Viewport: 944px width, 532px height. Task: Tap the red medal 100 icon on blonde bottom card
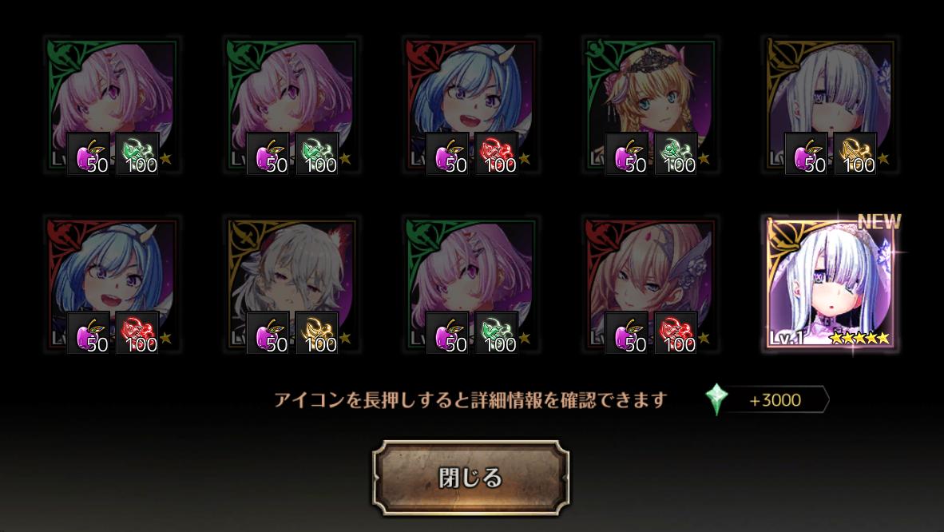tap(676, 333)
